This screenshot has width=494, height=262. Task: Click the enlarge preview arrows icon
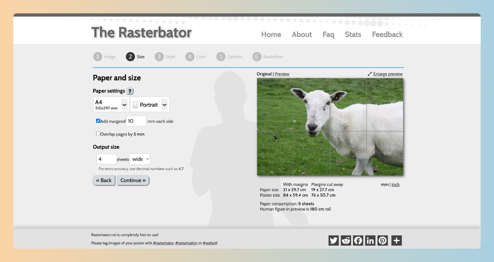369,73
